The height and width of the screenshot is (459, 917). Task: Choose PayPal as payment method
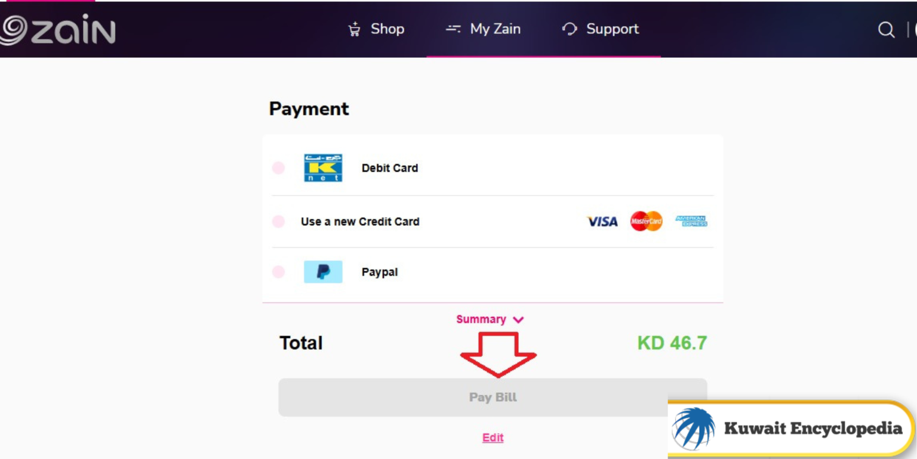click(278, 272)
